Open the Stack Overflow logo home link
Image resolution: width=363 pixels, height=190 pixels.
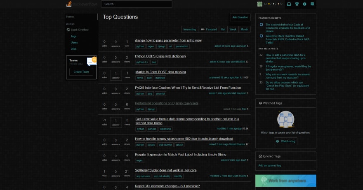[x=82, y=4]
